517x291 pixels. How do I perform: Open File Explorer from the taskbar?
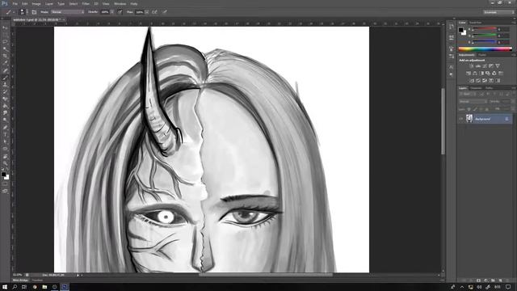click(44, 287)
